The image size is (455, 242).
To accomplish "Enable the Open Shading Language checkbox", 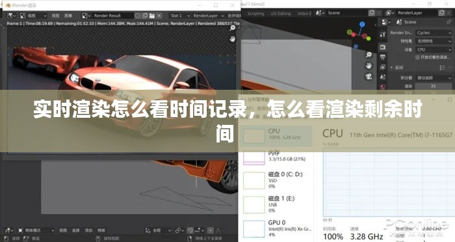I will [417, 57].
